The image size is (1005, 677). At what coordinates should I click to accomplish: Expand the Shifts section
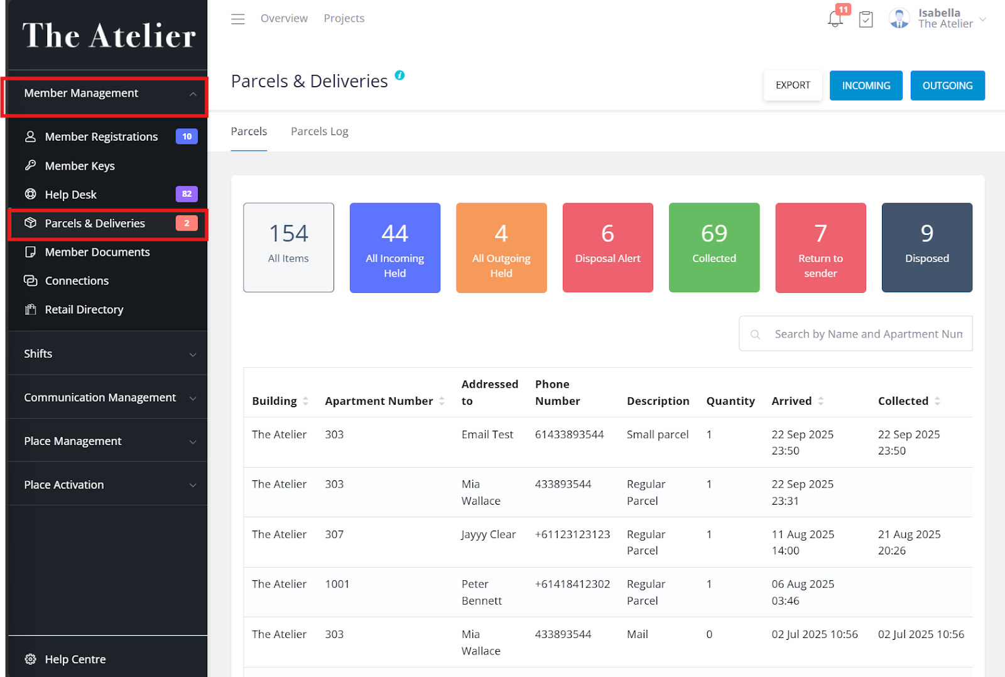193,354
